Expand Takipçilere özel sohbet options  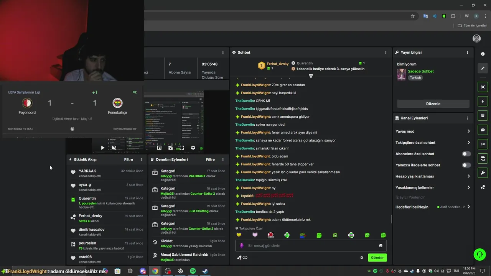pyautogui.click(x=433, y=143)
